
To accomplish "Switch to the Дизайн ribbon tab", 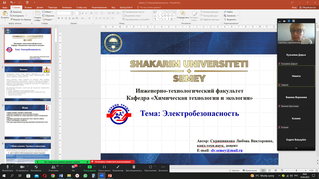I will coord(40,7).
